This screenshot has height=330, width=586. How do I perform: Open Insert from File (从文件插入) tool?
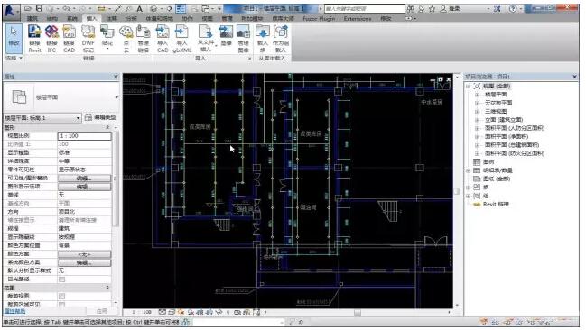pyautogui.click(x=206, y=38)
